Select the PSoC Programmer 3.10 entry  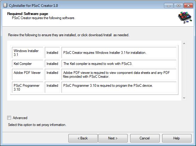(x=27, y=87)
